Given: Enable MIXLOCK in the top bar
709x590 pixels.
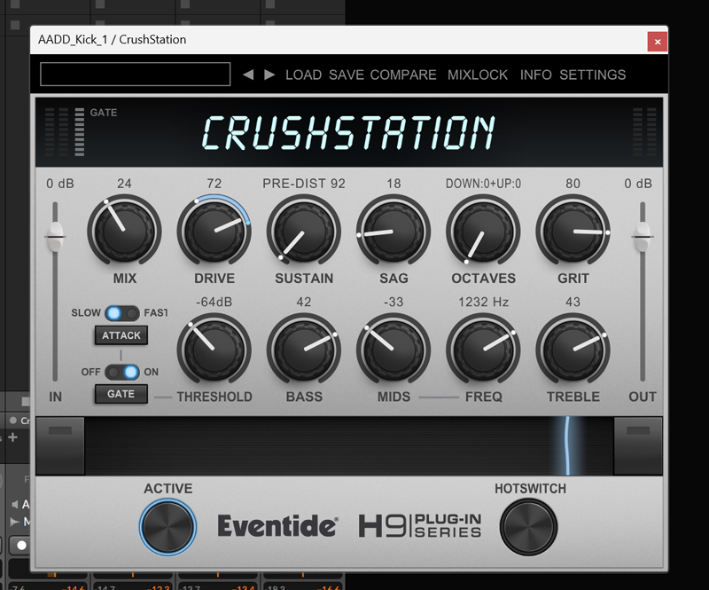Looking at the screenshot, I should click(x=478, y=75).
